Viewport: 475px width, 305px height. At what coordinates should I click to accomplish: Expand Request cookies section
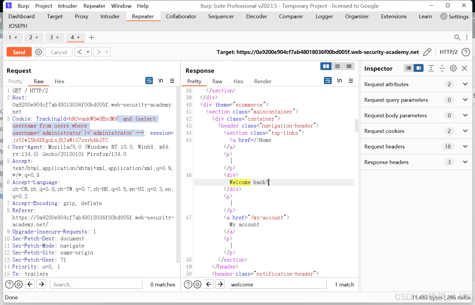465,131
